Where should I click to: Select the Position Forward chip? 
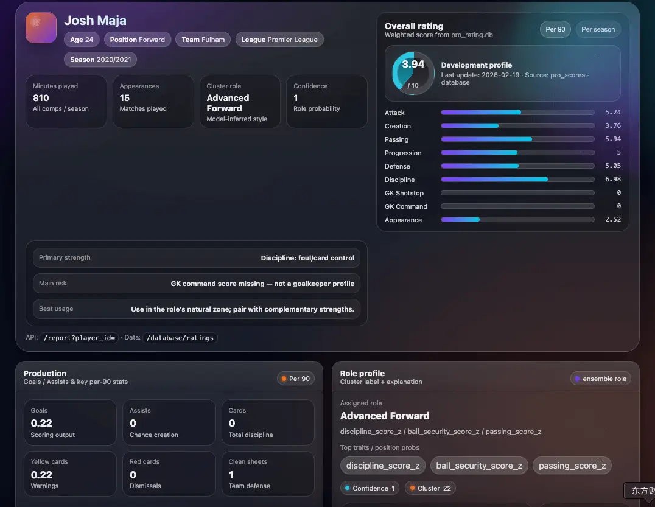point(138,39)
